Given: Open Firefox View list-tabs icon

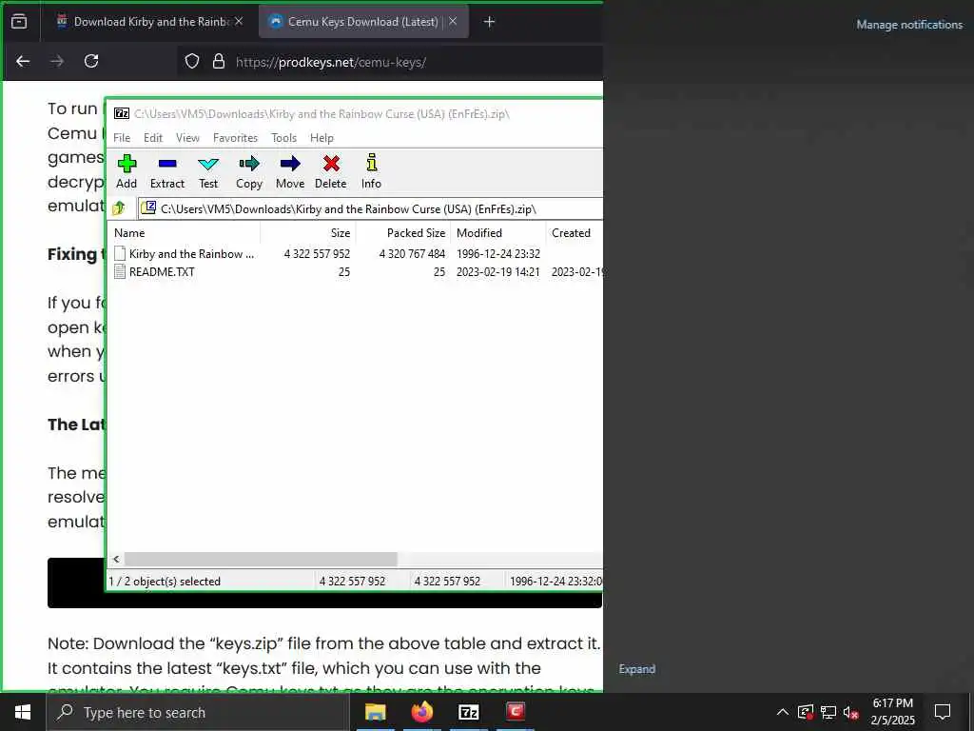Looking at the screenshot, I should click(x=19, y=22).
